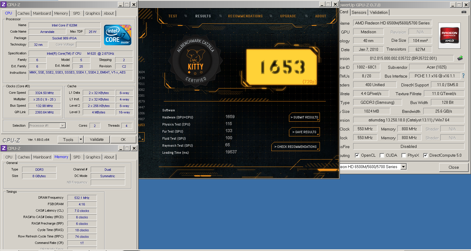Click the lower CPU-Z window title icon
The width and height of the screenshot is (471, 251).
click(4, 148)
